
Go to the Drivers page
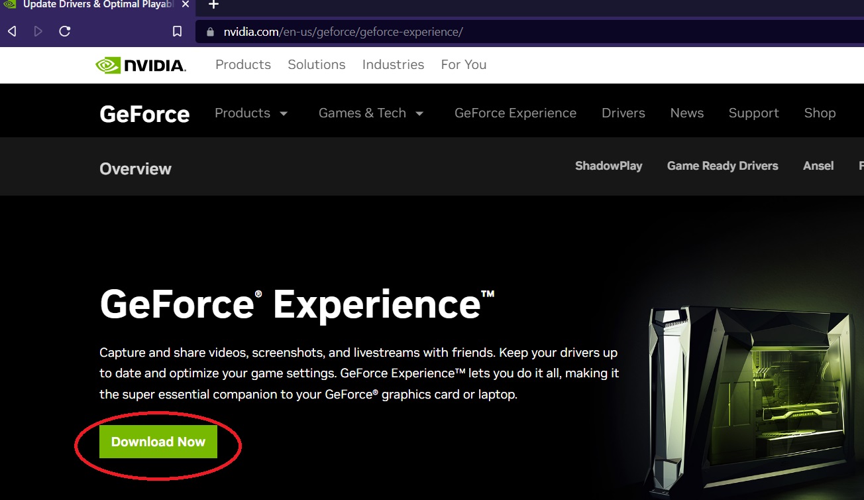coord(623,113)
